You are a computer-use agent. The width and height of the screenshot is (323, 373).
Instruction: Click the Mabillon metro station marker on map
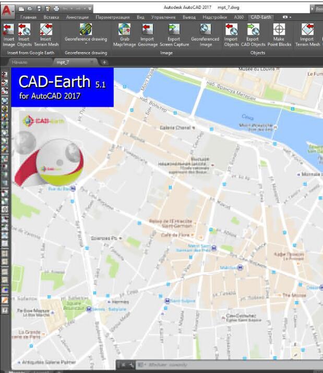point(241,268)
